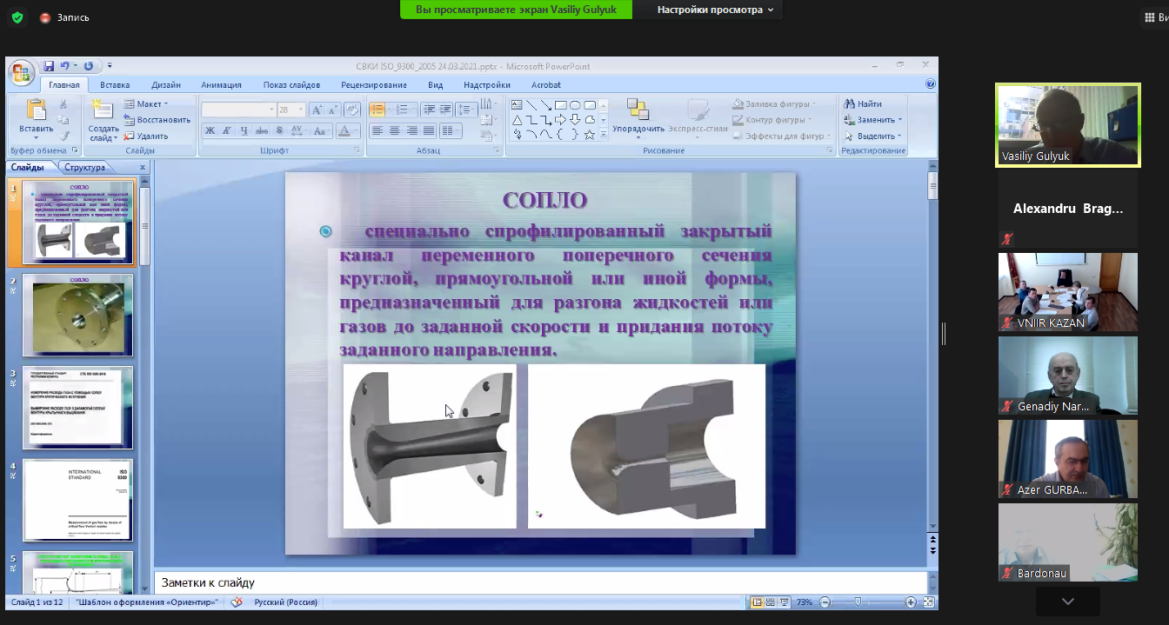The width and height of the screenshot is (1169, 625).
Task: Click the Arrange (Упорядочить) icon
Action: click(638, 110)
